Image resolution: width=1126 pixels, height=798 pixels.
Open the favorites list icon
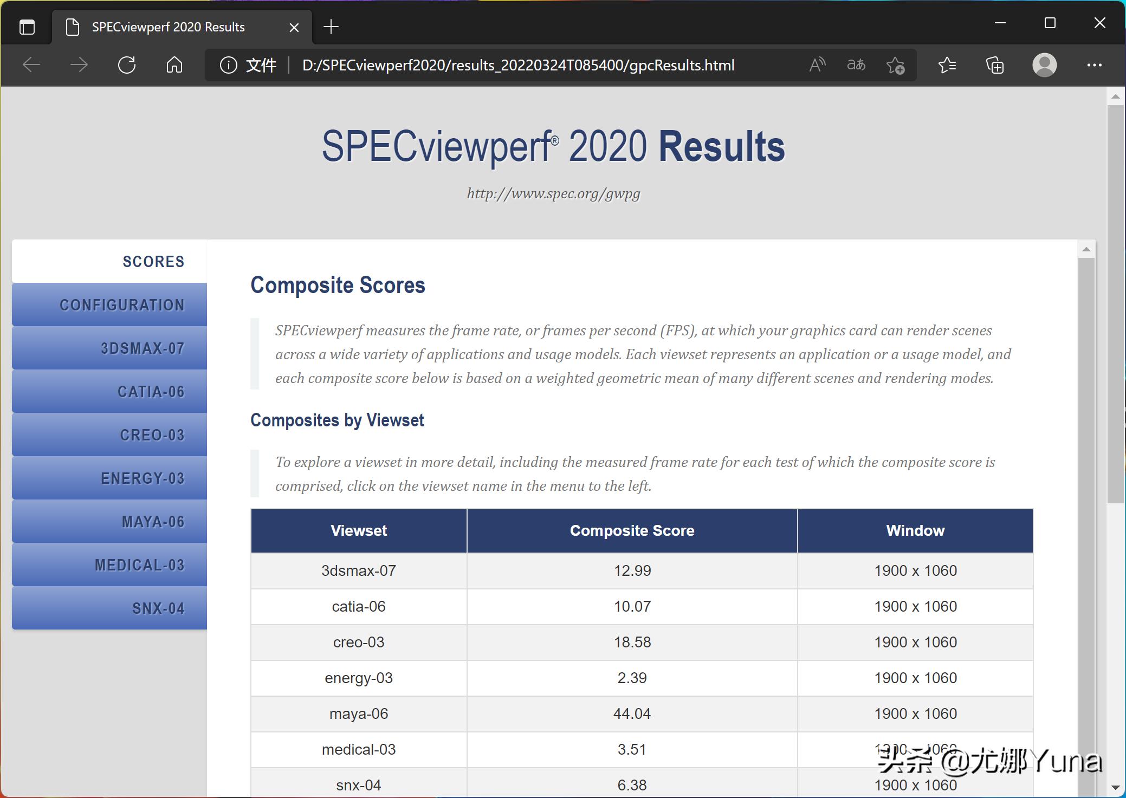click(x=947, y=65)
